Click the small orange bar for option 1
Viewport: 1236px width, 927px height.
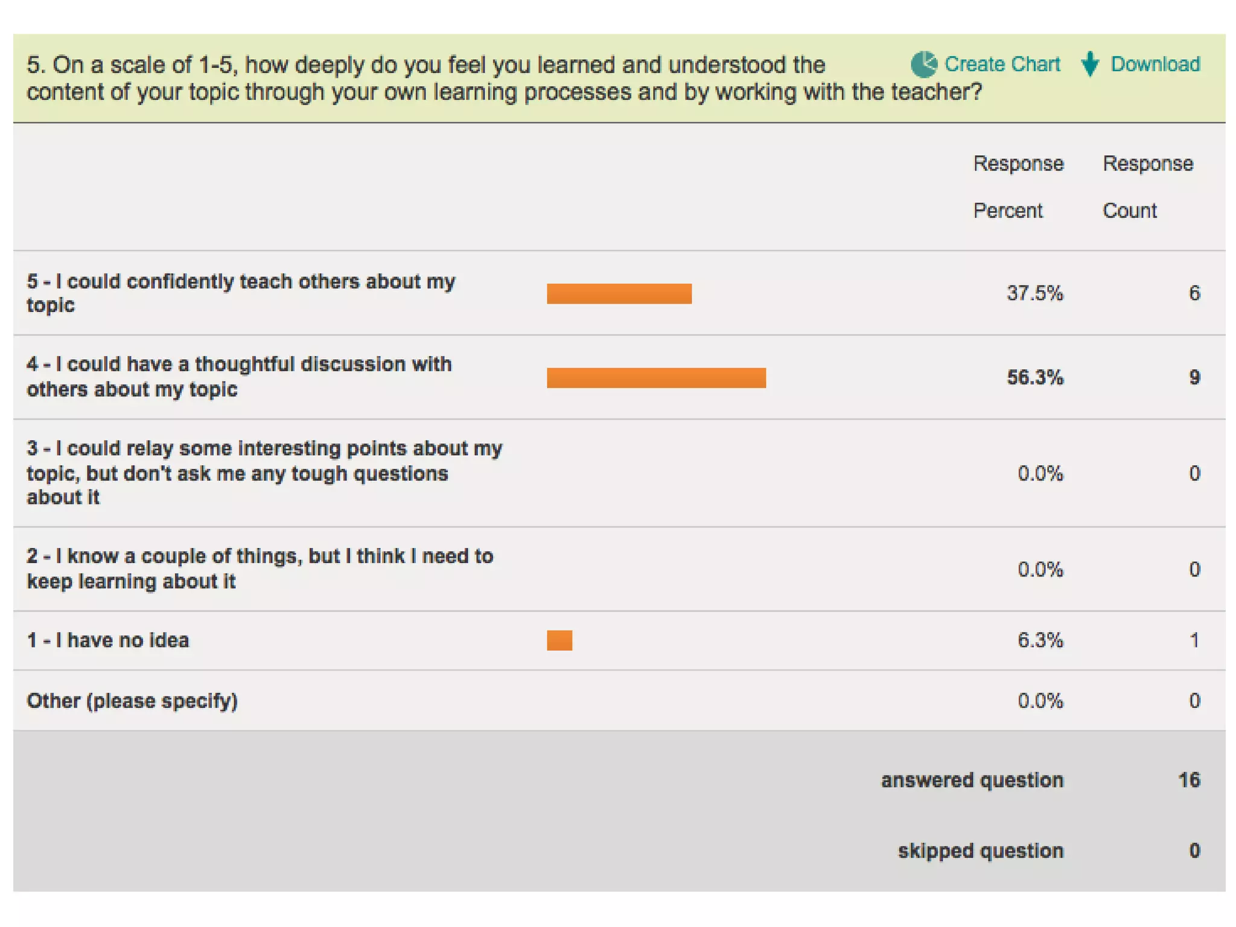[559, 640]
